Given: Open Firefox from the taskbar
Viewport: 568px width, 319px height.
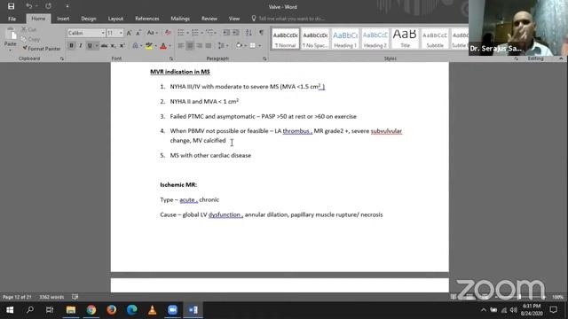Looking at the screenshot, I should (112, 310).
